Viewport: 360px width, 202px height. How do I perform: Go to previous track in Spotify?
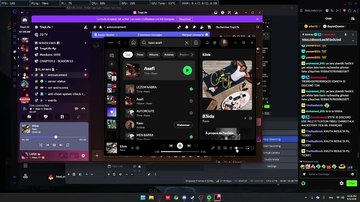coord(171,146)
